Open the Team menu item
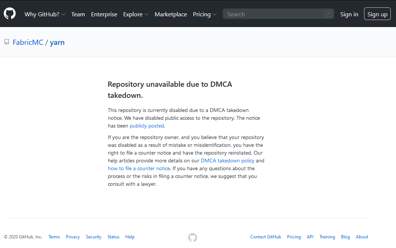Viewport: 396px width, 248px height. (78, 14)
